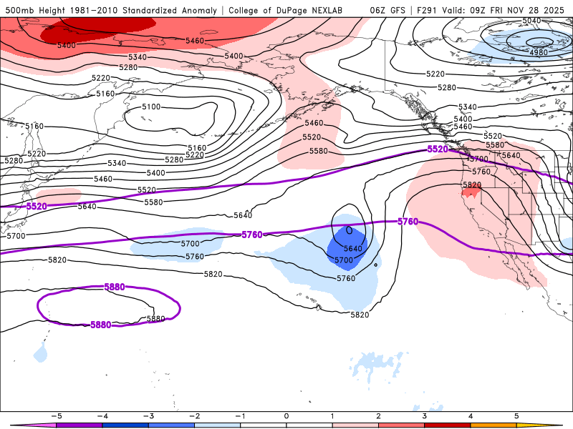Click the 'F291 Valid: 09Z FRI NOV 28 2025' text
573x429 pixels.
tap(491, 10)
